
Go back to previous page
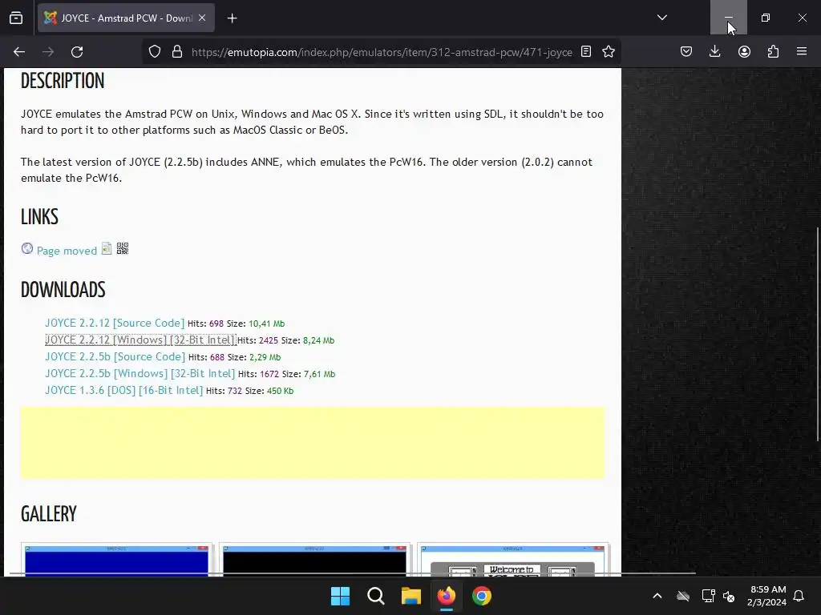[x=19, y=52]
